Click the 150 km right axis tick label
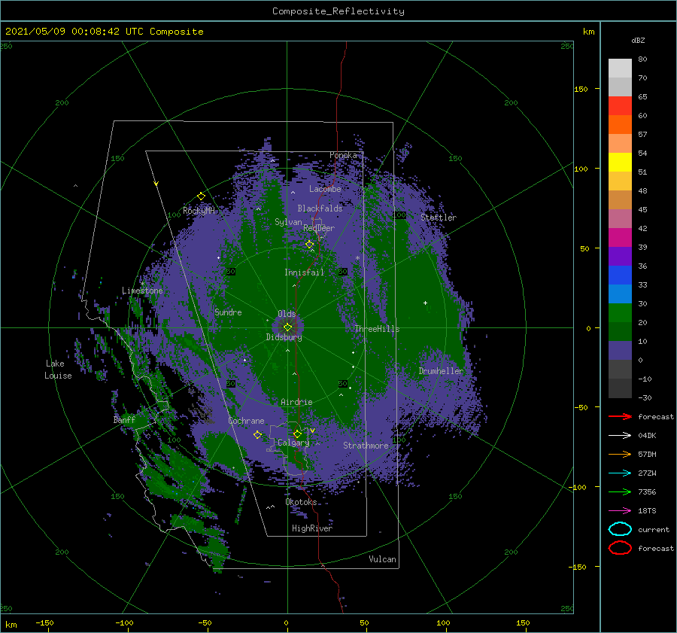The image size is (677, 633). coord(581,89)
